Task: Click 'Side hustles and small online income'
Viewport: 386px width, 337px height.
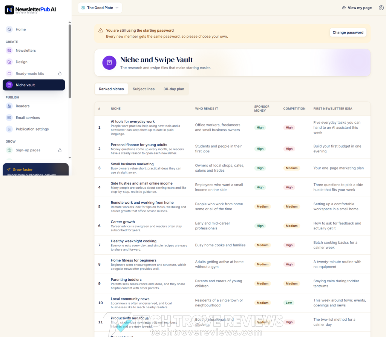Action: (x=142, y=183)
